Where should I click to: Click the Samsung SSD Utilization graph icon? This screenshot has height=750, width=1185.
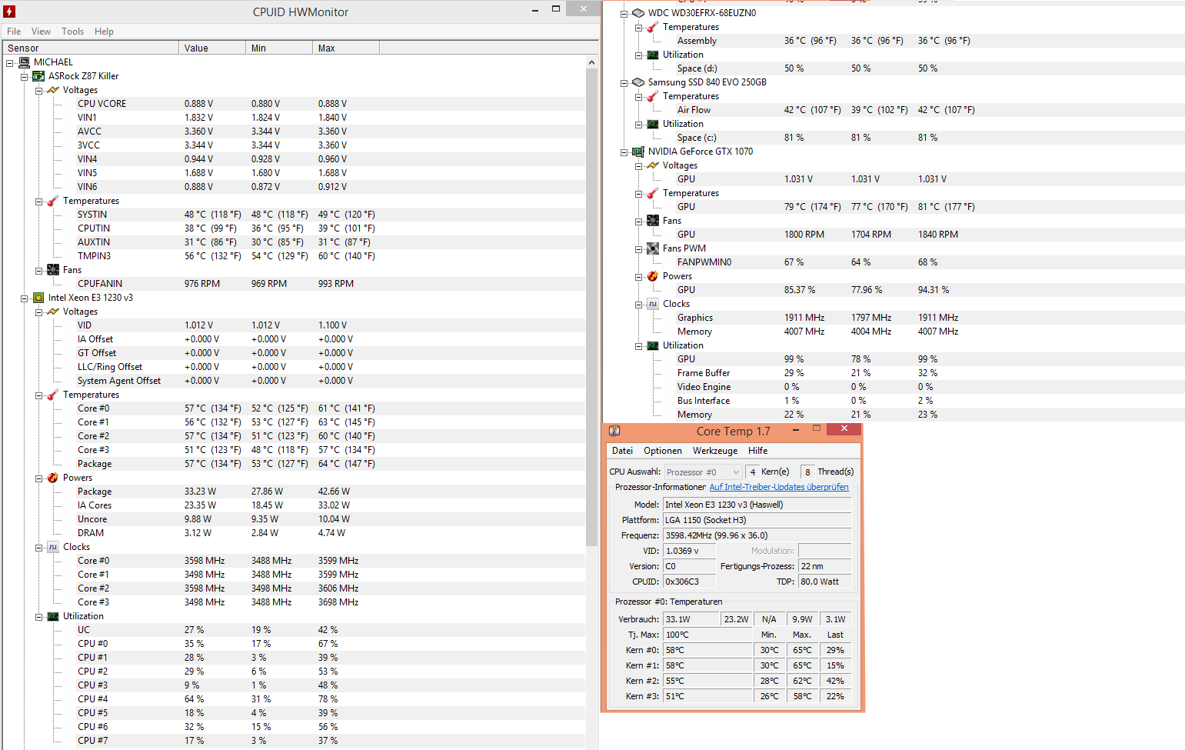point(653,124)
